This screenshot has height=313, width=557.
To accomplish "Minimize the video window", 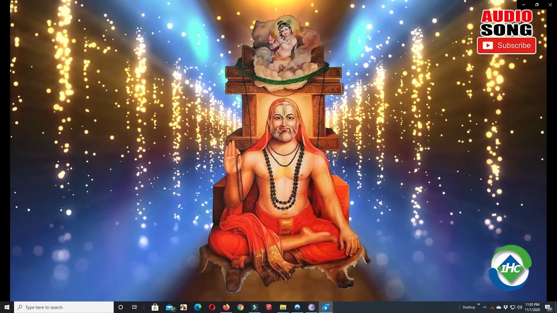I will click(x=524, y=4).
